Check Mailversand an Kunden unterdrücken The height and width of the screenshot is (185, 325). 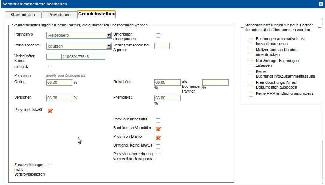[251, 51]
